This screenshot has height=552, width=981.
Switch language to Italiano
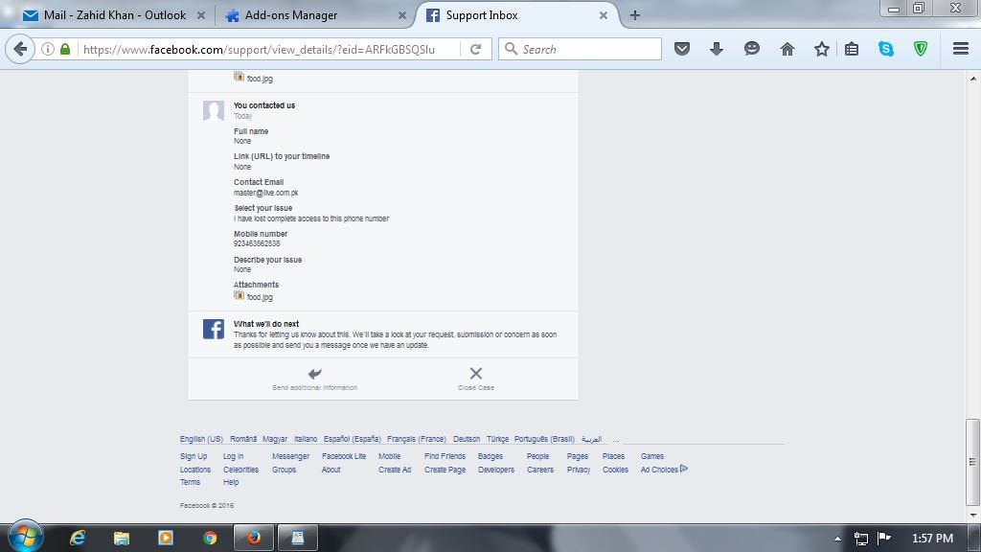306,439
